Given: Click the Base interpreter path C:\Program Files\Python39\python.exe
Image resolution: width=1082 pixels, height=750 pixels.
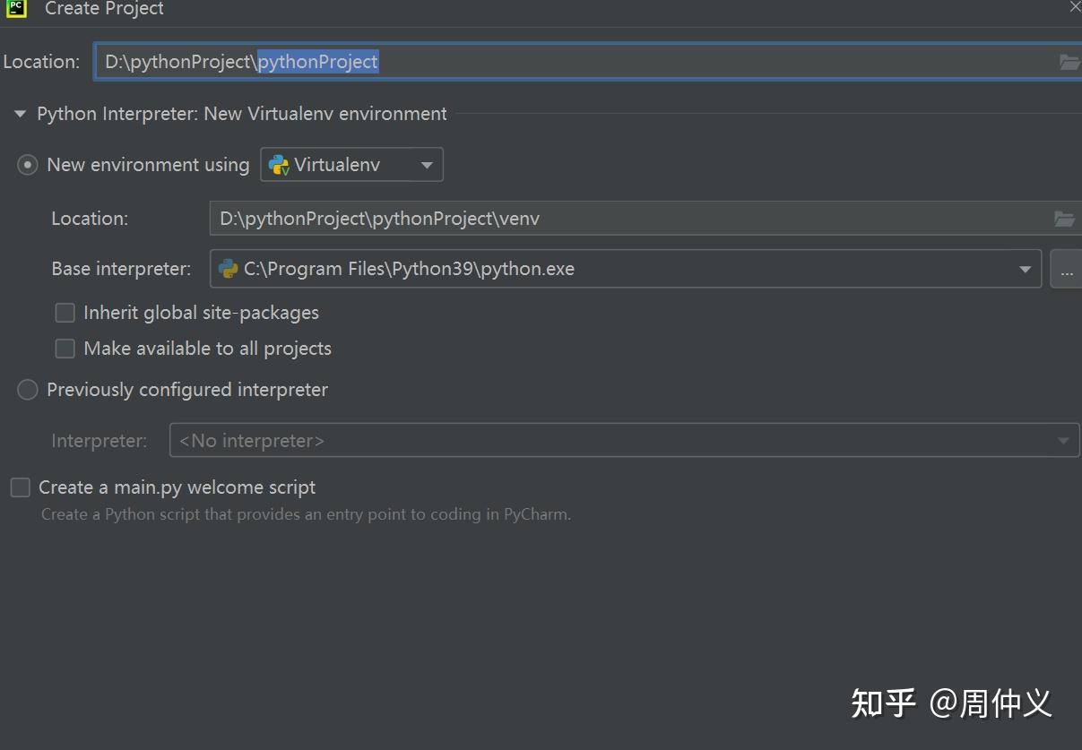Looking at the screenshot, I should point(409,269).
